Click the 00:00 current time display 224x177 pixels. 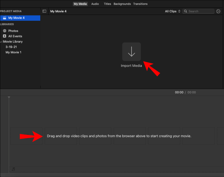coord(179,92)
